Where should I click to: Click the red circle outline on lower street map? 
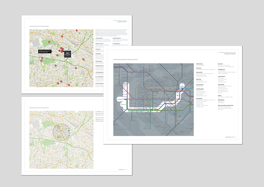[x=61, y=132]
